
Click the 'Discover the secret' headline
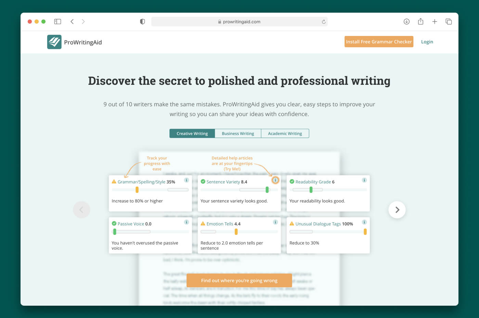tap(239, 81)
